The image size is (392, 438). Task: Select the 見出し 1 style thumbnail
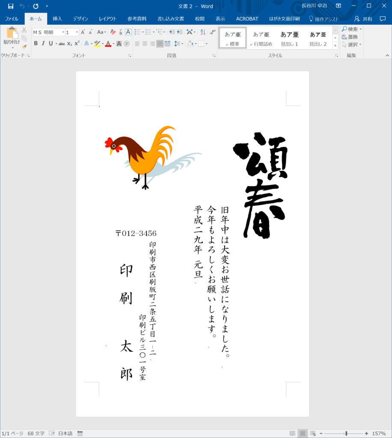289,38
